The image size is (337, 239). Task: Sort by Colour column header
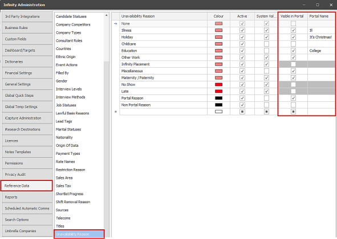click(x=218, y=17)
